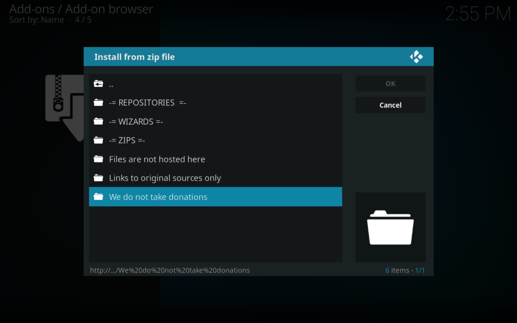
Task: Select 'We do not take donations' entry
Action: click(215, 197)
